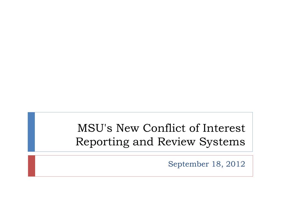Click the word "Interest" in the title

(x=224, y=128)
